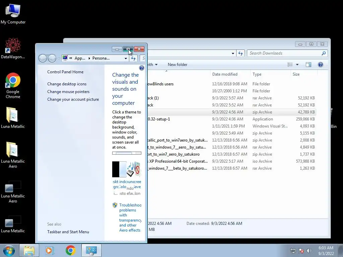This screenshot has width=343, height=257.
Task: Select ack (1) rar Archive row
Action: (x=231, y=98)
